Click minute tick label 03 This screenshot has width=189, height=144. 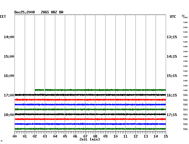tap(45, 136)
